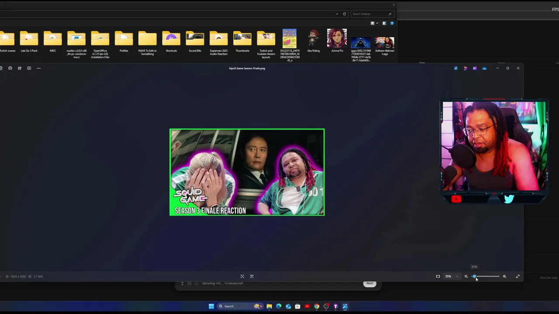Click the frame-with-lines scan icon at bottom center of Photos
559x314 pixels.
click(x=252, y=276)
